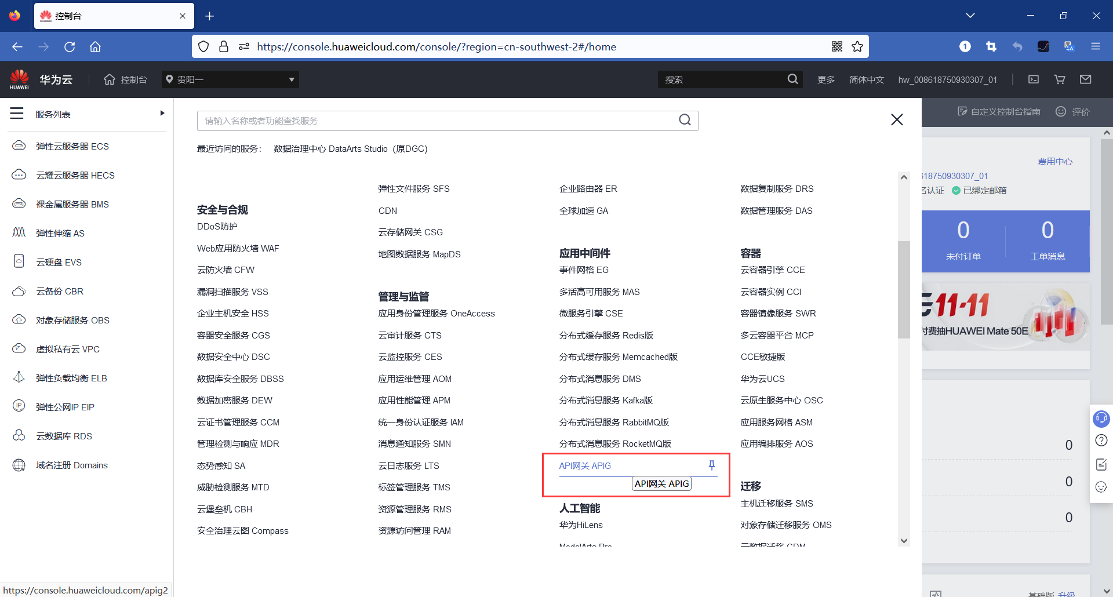
Task: Open the online support headset icon
Action: coord(1101,418)
